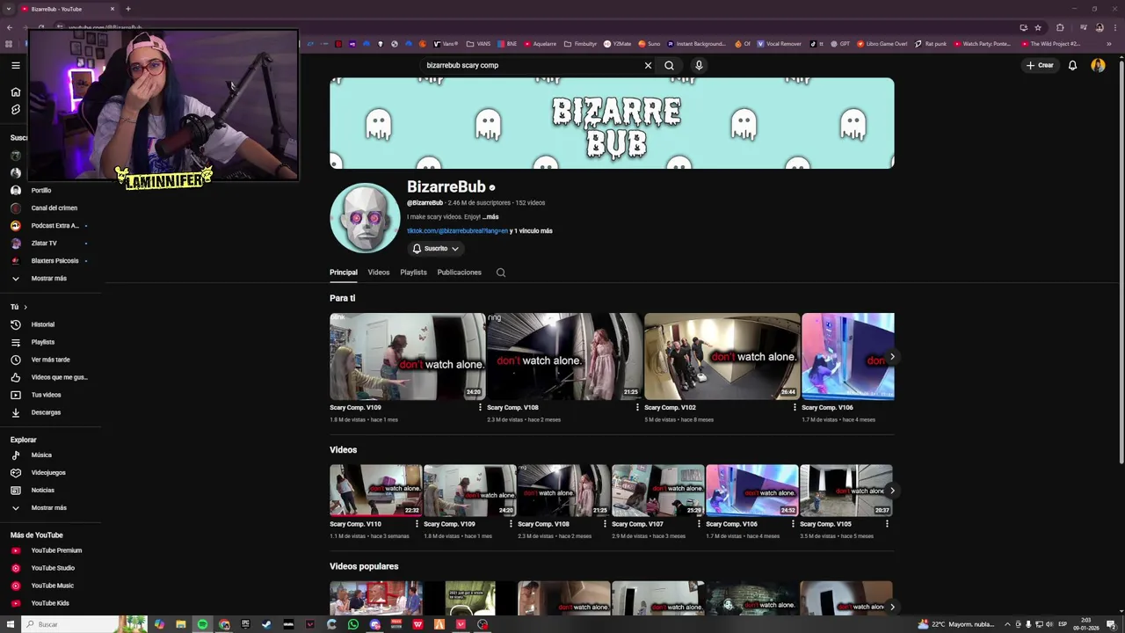Open WhatsApp from the taskbar

click(353, 624)
